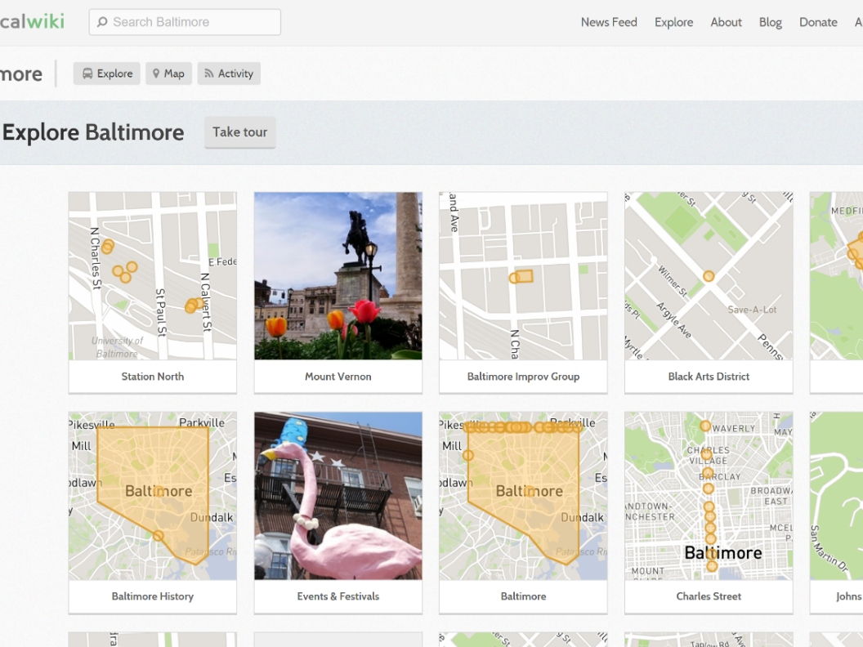Open Events & Festivals flamingo photo
The image size is (863, 647).
tap(338, 496)
